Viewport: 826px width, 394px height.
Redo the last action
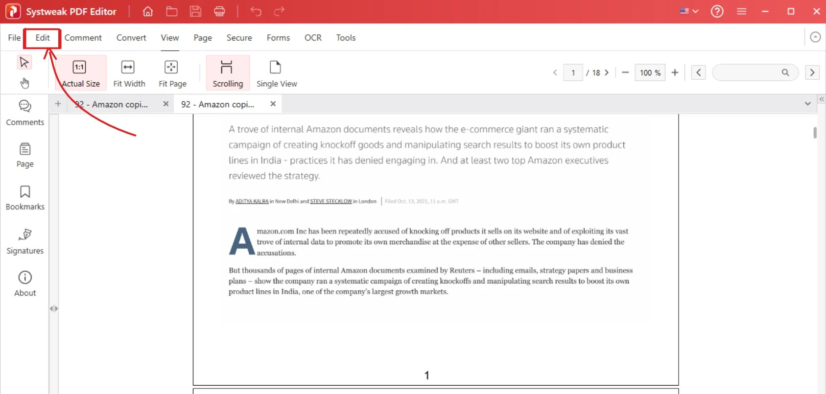279,11
